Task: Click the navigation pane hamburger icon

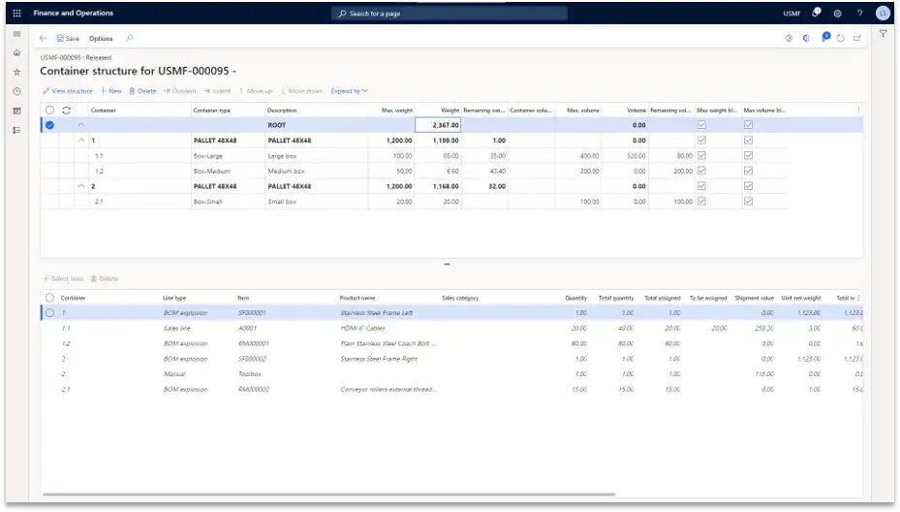Action: (x=16, y=34)
